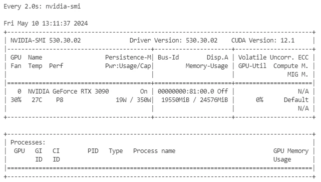Click the Processes: section label
This screenshot has width=321, height=182.
coord(28,142)
